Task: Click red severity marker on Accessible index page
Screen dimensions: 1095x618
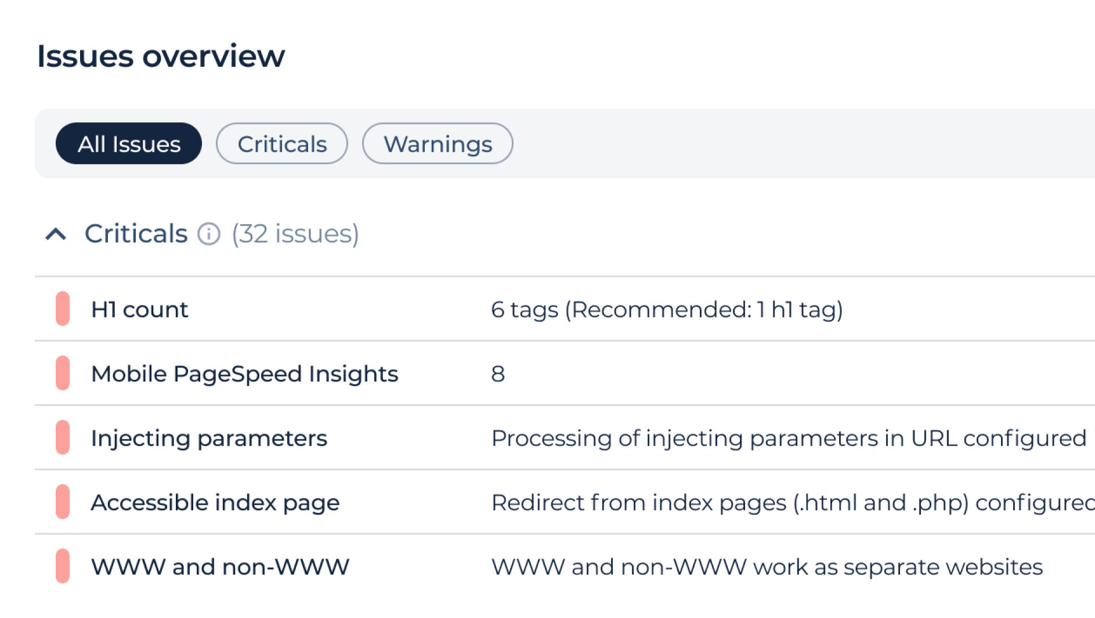Action: [x=63, y=502]
